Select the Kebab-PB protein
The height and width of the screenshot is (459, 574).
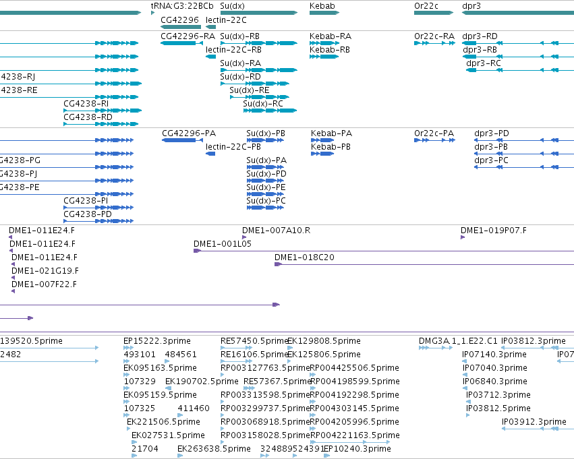pos(322,154)
